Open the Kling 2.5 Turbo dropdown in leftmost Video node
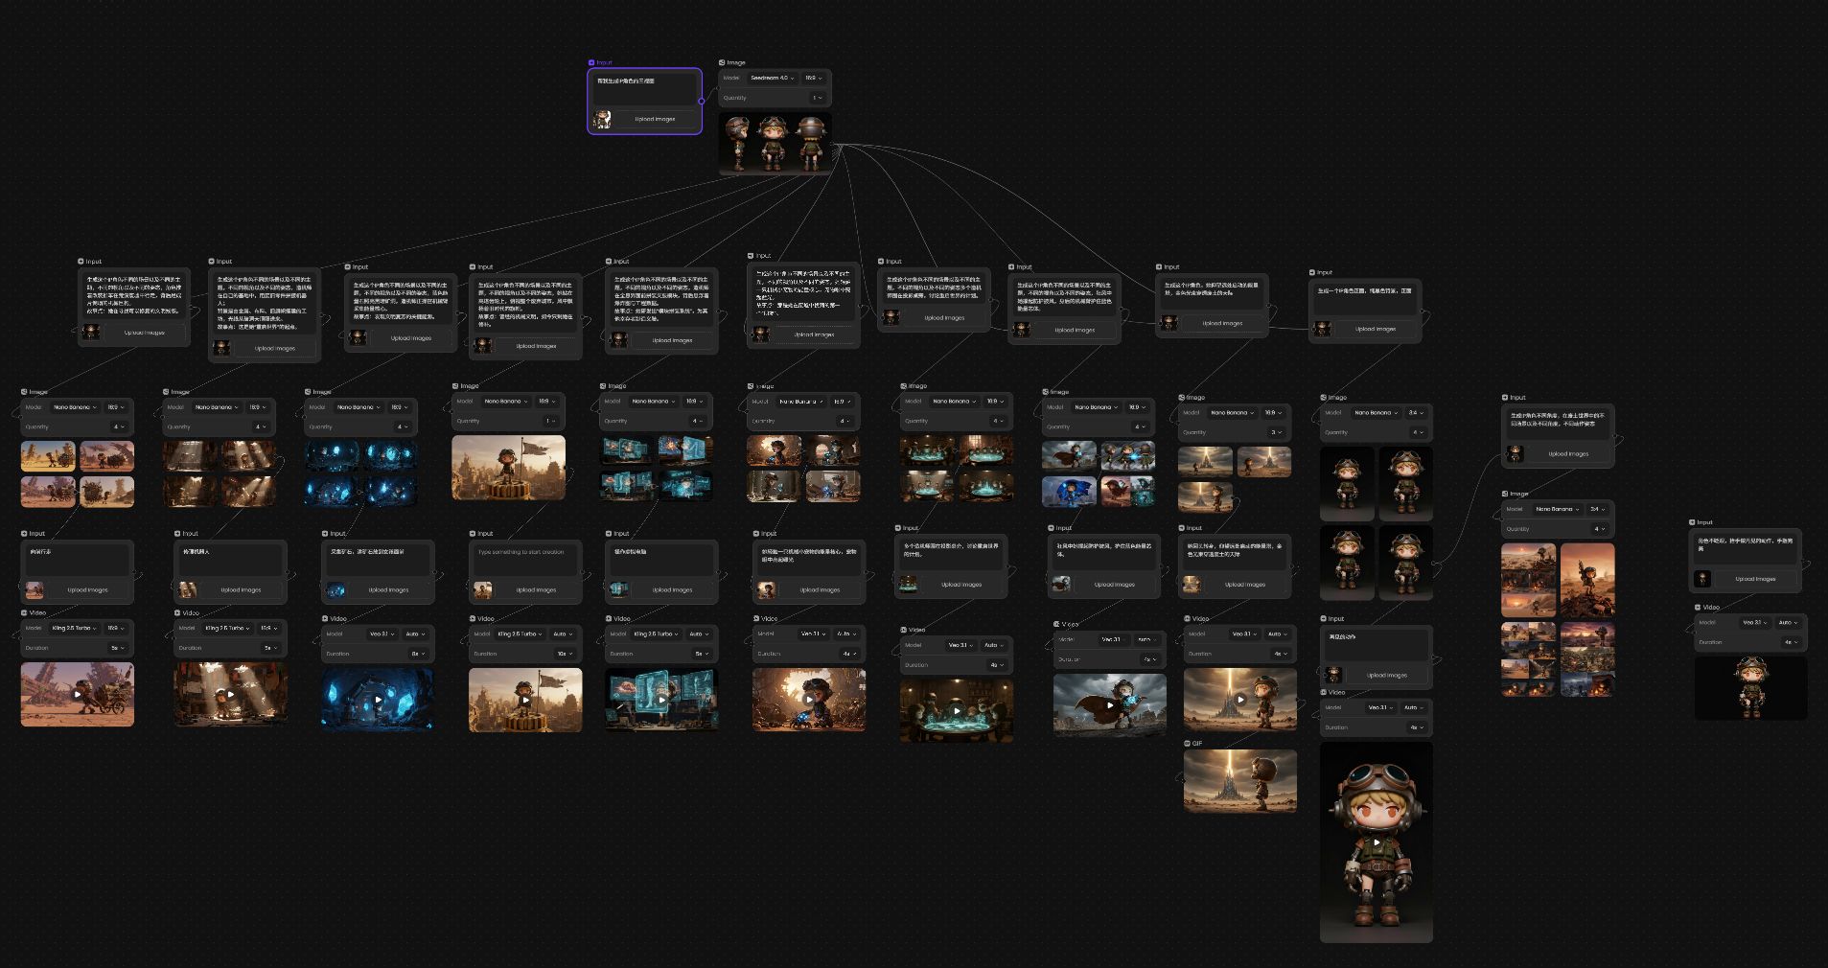This screenshot has width=1828, height=968. [x=74, y=628]
